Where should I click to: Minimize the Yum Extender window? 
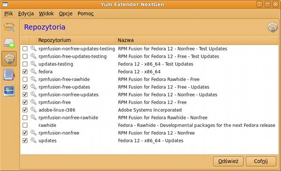pos(259,4)
